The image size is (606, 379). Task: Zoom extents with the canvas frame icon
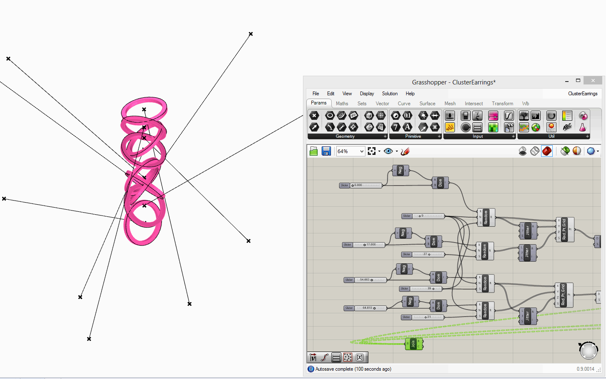(x=372, y=151)
